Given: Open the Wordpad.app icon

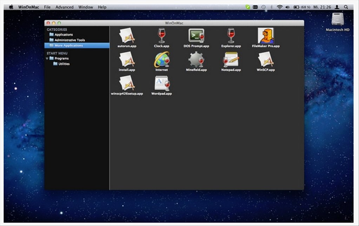Looking at the screenshot, I should (x=162, y=83).
